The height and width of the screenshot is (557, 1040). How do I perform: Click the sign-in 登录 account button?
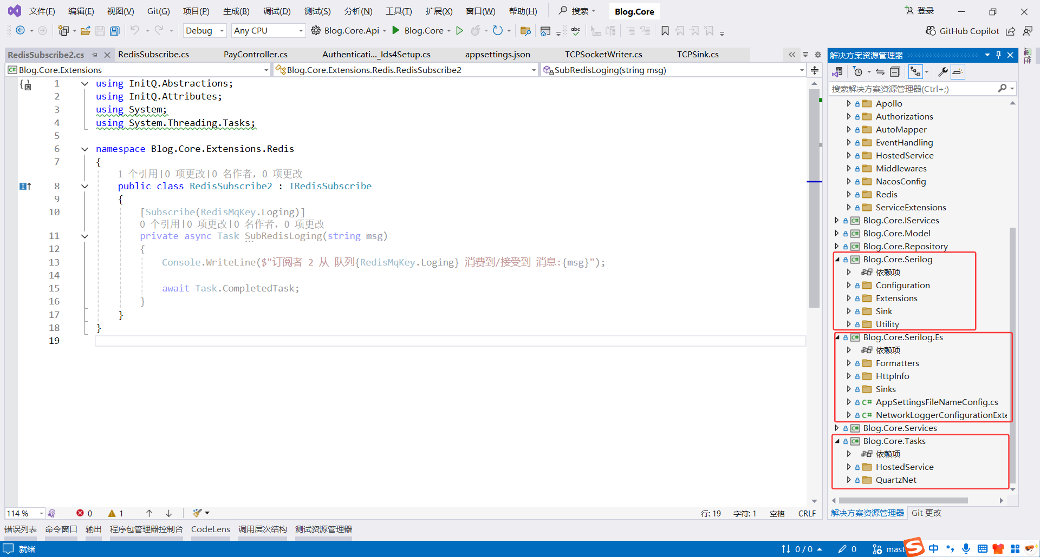click(x=920, y=11)
